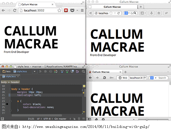The image size is (171, 132).
Task: Update project with the VCS down-arrow icon
Action: point(62,71)
